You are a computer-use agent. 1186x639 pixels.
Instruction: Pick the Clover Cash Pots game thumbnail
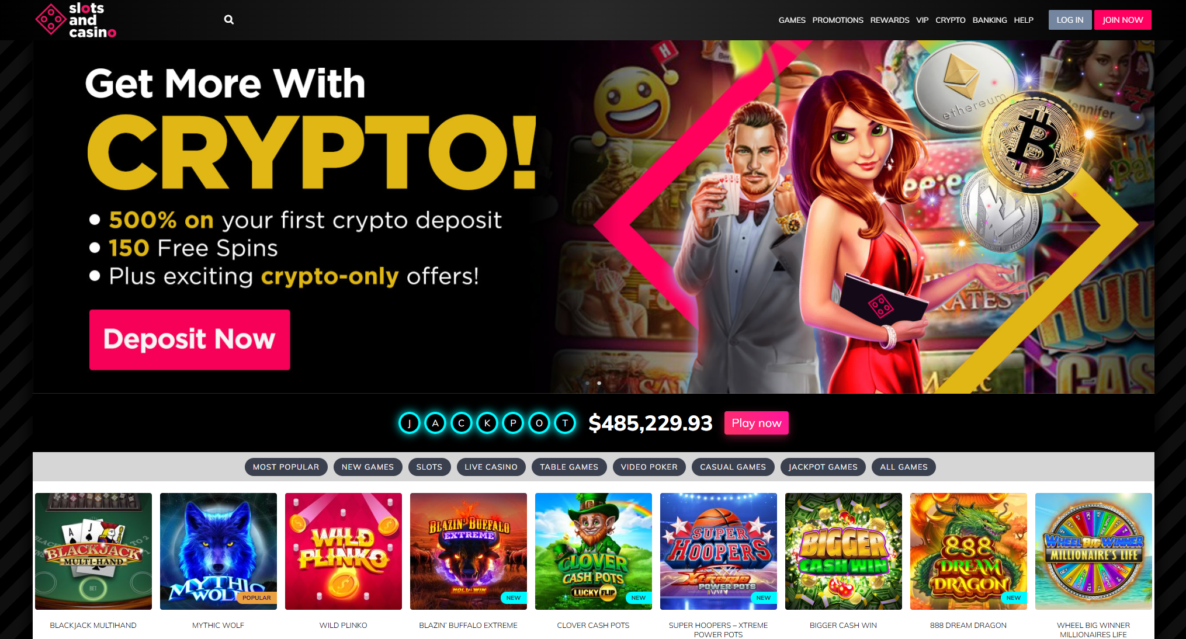[594, 551]
